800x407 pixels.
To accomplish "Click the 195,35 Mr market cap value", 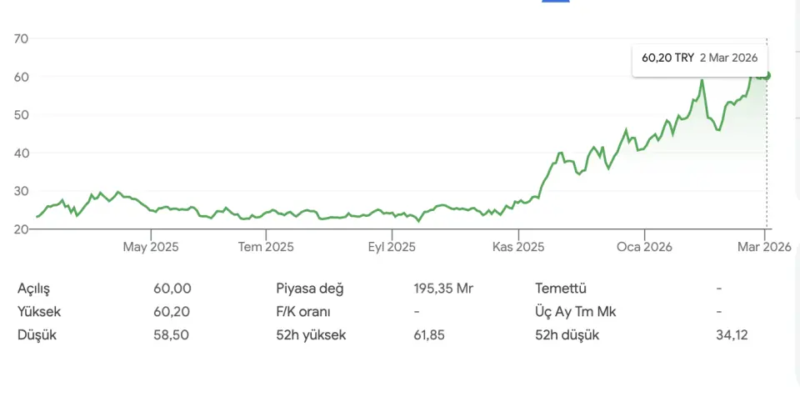I will click(443, 289).
